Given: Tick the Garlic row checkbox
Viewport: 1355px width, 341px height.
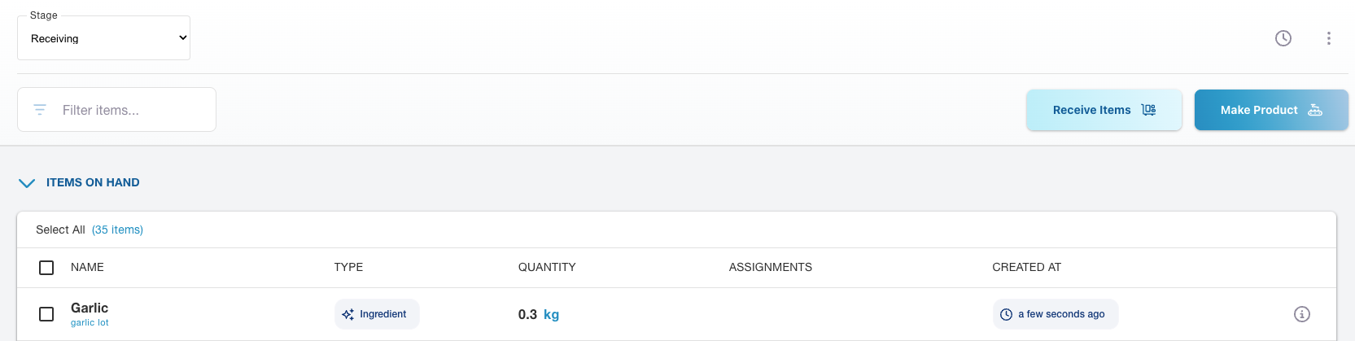Looking at the screenshot, I should pos(46,314).
